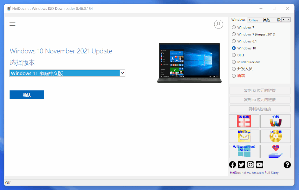Screen dimensions: 299x190
Task: Click the help question mark icon
Action: [x=287, y=165]
